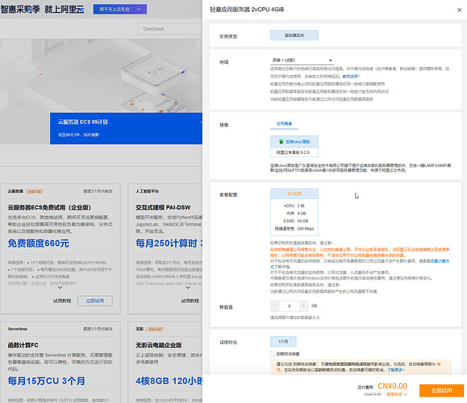Screen dimensions: 467x403
Task: Close the lightweight server panel with X
Action: [459, 10]
